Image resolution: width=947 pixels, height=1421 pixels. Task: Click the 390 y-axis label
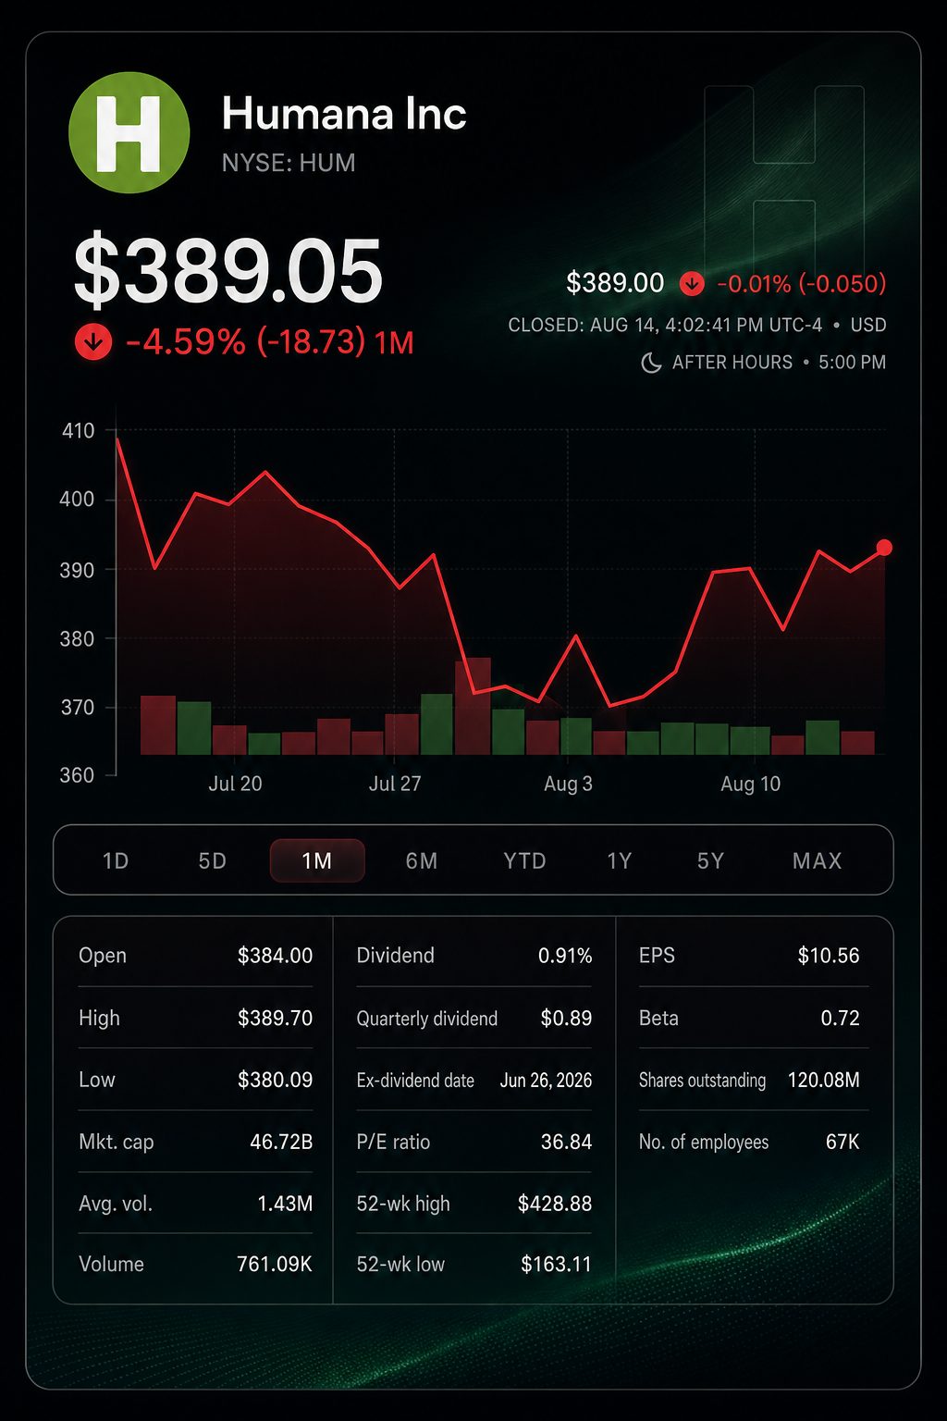point(78,570)
